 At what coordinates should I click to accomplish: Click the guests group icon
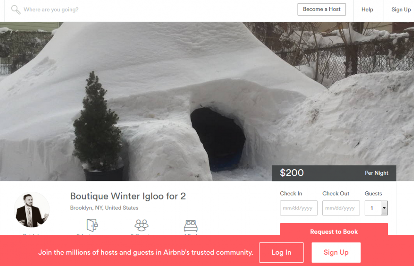[141, 225]
